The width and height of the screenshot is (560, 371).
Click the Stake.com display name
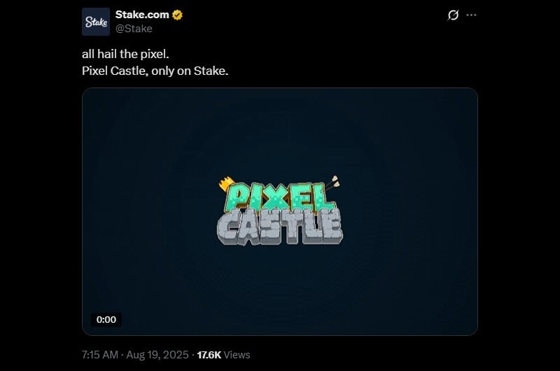point(142,15)
